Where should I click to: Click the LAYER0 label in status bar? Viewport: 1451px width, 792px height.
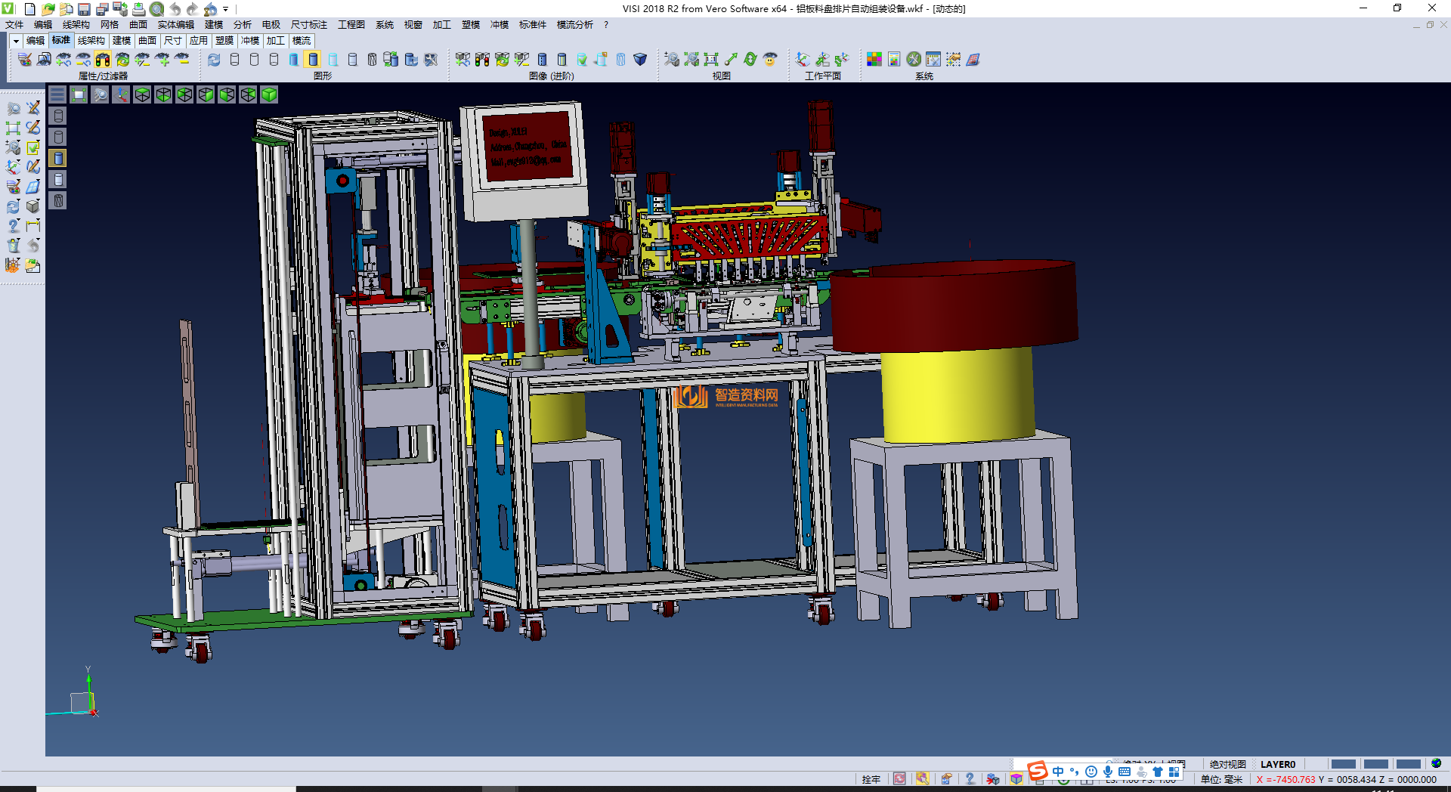point(1277,764)
